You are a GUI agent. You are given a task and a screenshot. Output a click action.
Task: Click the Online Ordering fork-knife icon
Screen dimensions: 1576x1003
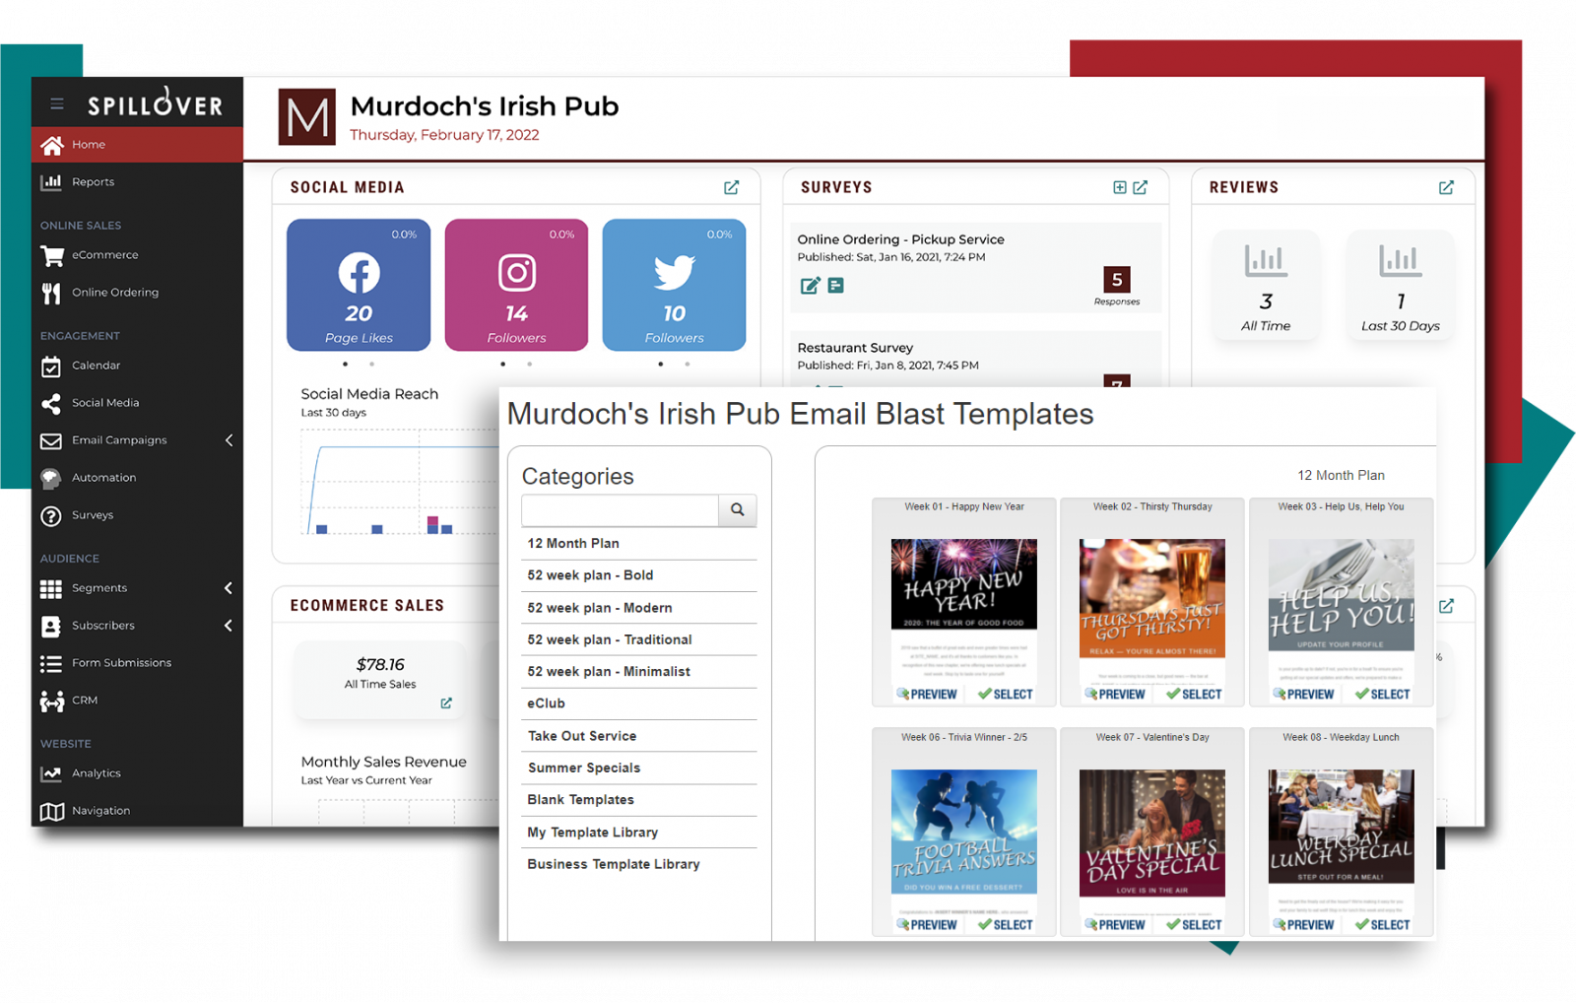tap(51, 293)
